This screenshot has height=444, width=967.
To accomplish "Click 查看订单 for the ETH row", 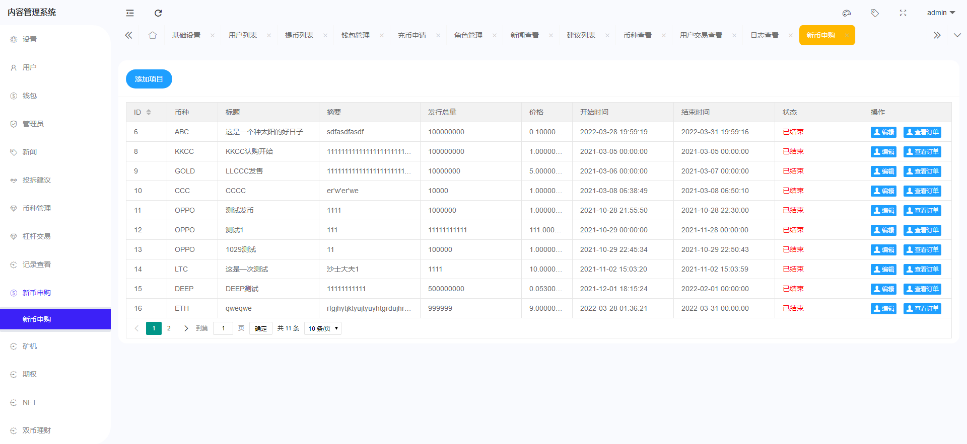I will [x=922, y=308].
